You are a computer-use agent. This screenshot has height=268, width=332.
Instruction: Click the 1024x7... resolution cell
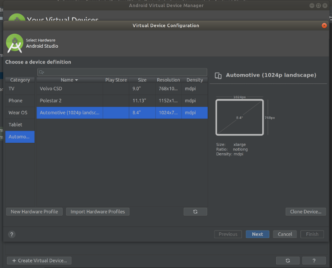tap(168, 113)
